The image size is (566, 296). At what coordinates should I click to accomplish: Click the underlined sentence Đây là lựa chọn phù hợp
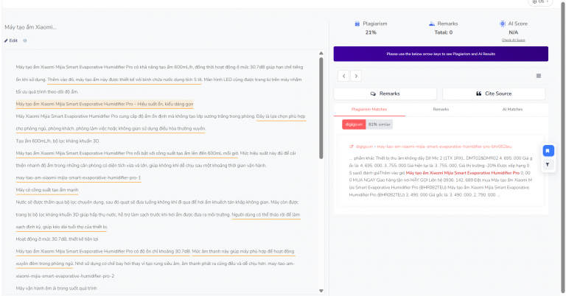[x=281, y=116]
